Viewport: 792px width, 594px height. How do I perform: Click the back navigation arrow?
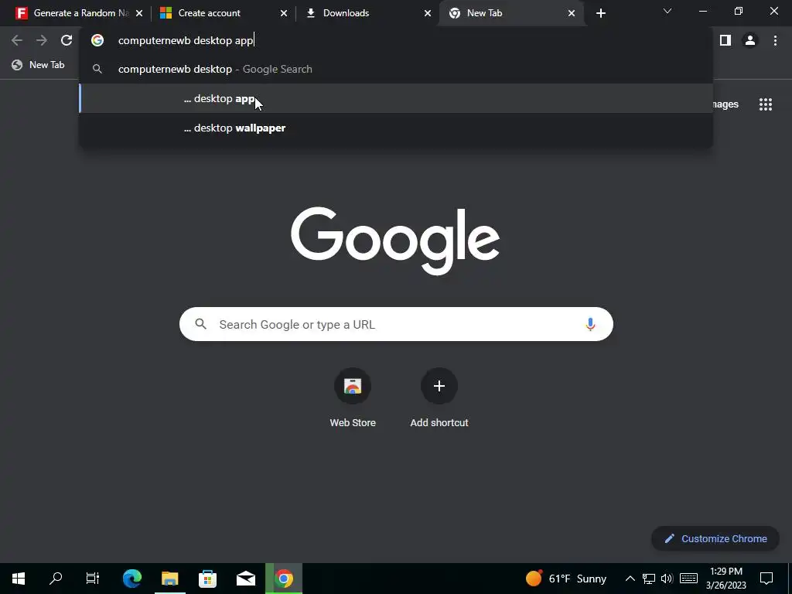17,40
